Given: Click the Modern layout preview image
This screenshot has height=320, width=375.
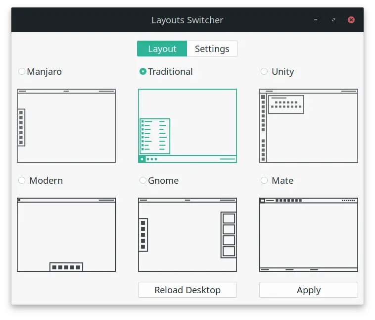Looking at the screenshot, I should pyautogui.click(x=66, y=235).
